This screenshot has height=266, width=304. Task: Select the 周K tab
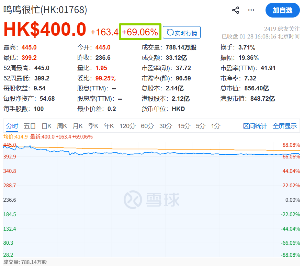[62, 126]
